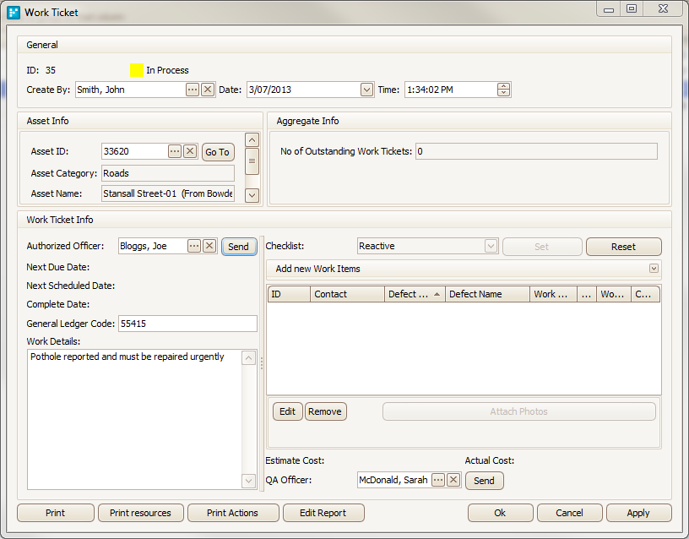Open the Date calendar dropdown

point(366,90)
